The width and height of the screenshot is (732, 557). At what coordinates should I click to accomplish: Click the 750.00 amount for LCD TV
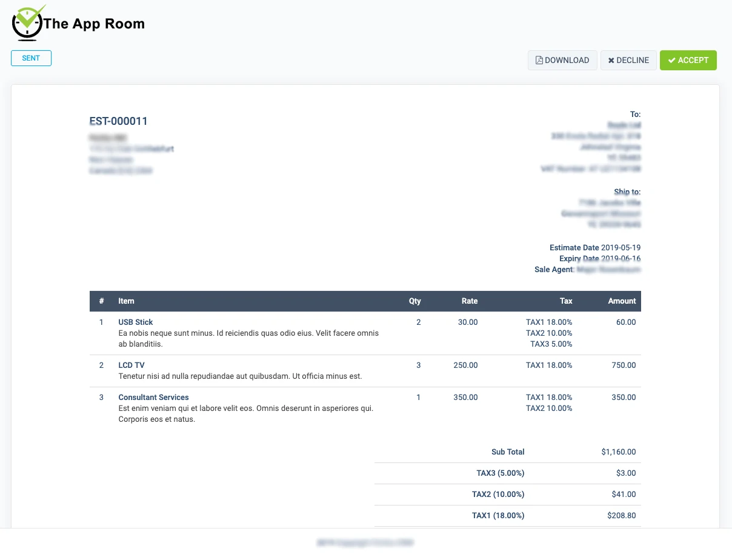point(624,365)
